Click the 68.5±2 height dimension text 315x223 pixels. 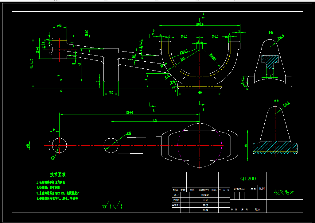[31, 64]
